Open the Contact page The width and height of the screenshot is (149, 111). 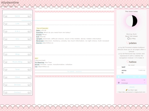[17, 92]
